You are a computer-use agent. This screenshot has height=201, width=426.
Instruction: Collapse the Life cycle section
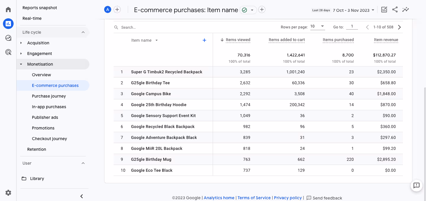[x=83, y=32]
